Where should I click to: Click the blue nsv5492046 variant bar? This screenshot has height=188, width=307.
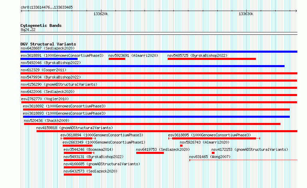point(152,66)
